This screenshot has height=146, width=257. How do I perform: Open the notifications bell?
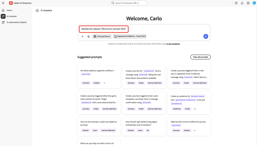point(242,3)
